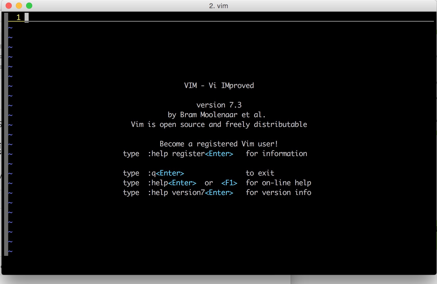Click '<Enter>' after ':q'

click(170, 173)
